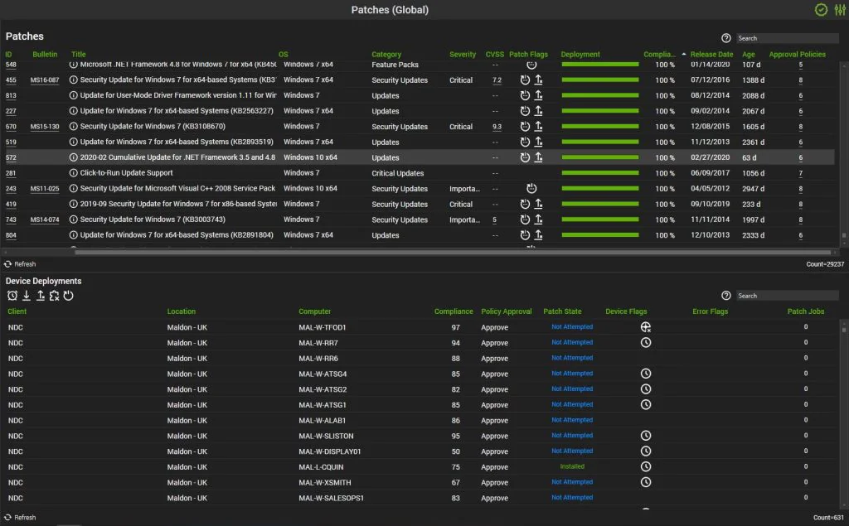Sort patches by the OS column header
Viewport: 849px width, 526px height.
click(x=284, y=54)
